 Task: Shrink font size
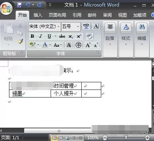[96, 45]
